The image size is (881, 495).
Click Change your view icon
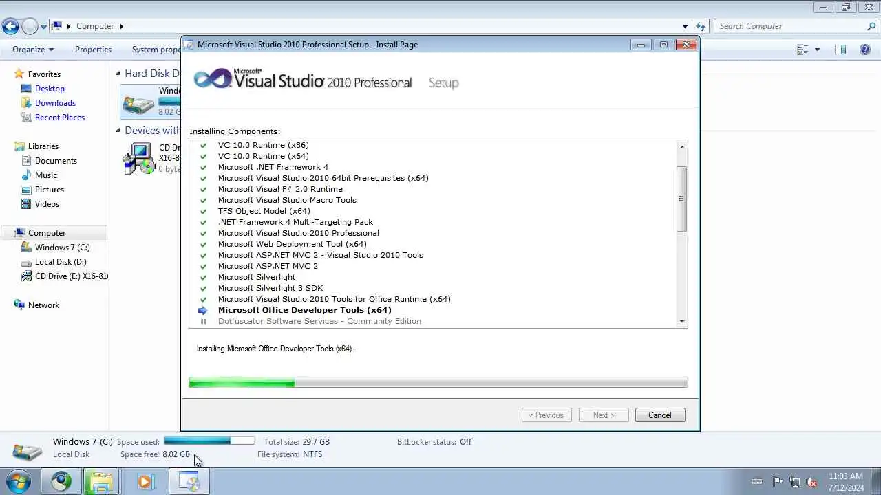803,49
